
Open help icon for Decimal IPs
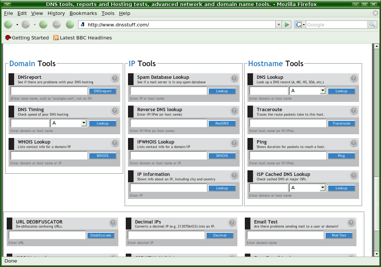232,222
